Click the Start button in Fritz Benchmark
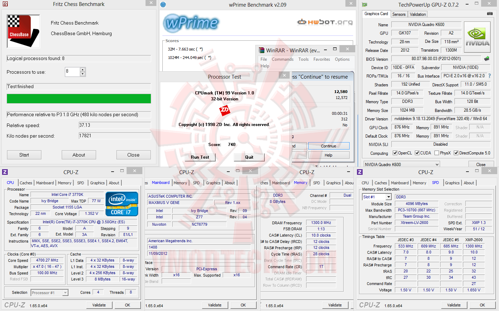Screen dimensions: 499x311 (24, 155)
